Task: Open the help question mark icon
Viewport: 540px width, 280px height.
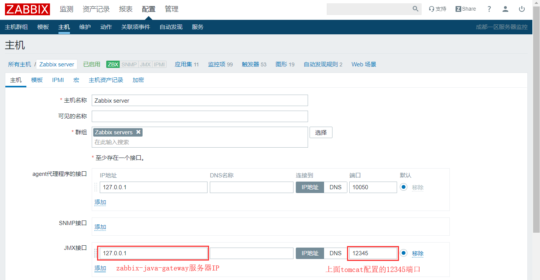Action: (x=489, y=9)
